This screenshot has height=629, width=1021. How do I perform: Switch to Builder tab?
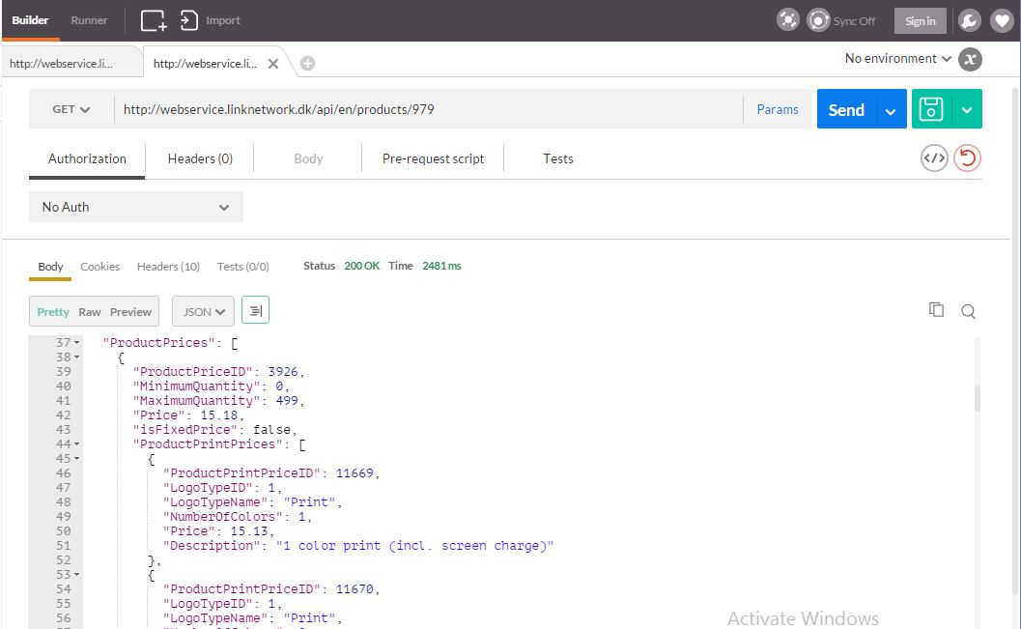31,20
